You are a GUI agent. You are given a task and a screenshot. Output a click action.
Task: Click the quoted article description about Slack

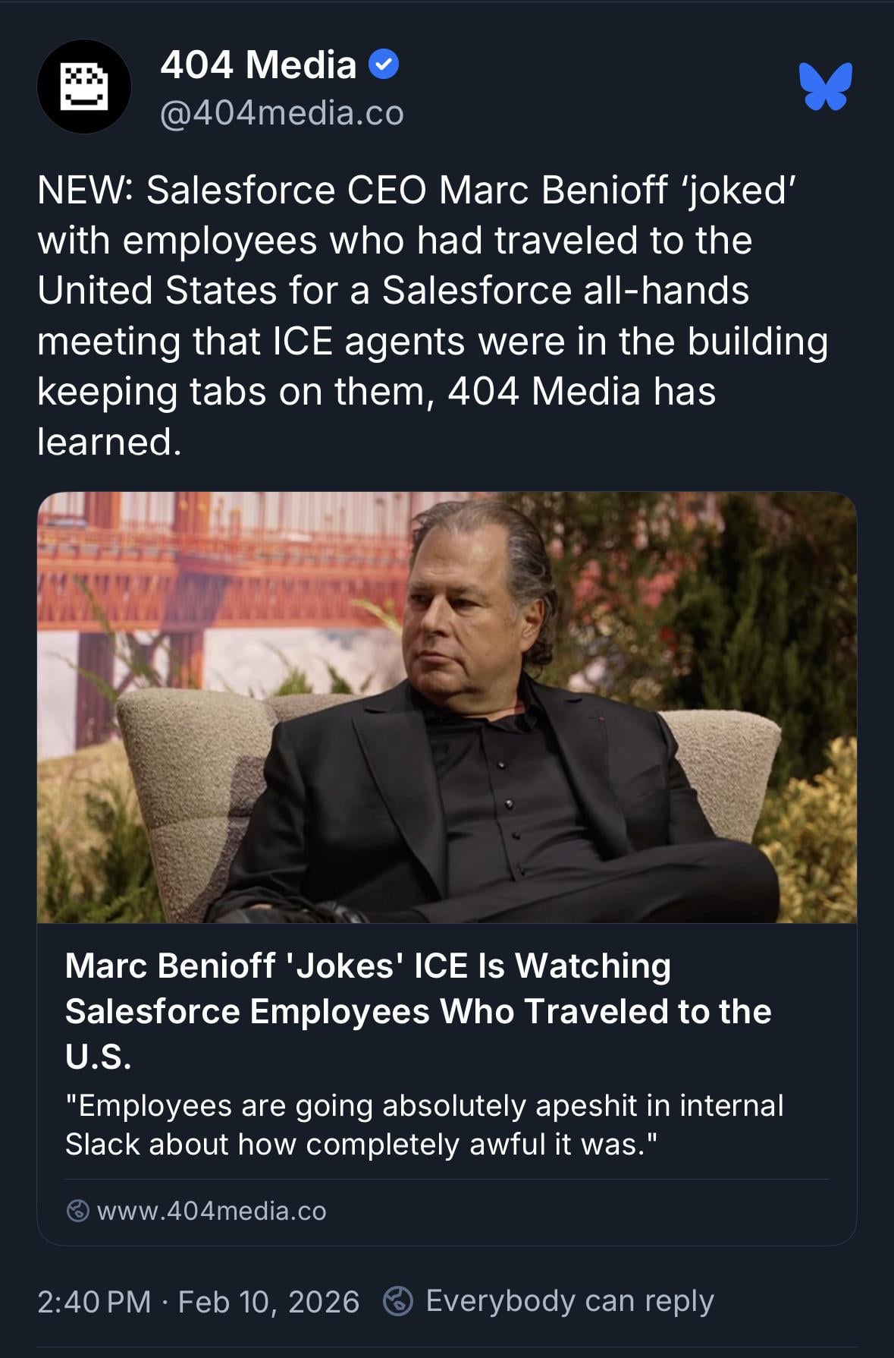[424, 1124]
